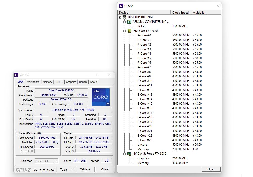Select the P-Core #1 row
The width and height of the screenshot is (253, 177).
pos(170,40)
